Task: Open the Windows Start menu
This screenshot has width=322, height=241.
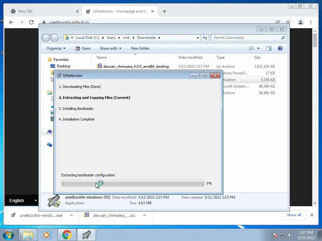Action: coord(8,235)
